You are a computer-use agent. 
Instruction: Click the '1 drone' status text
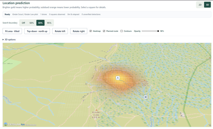tap(44, 14)
